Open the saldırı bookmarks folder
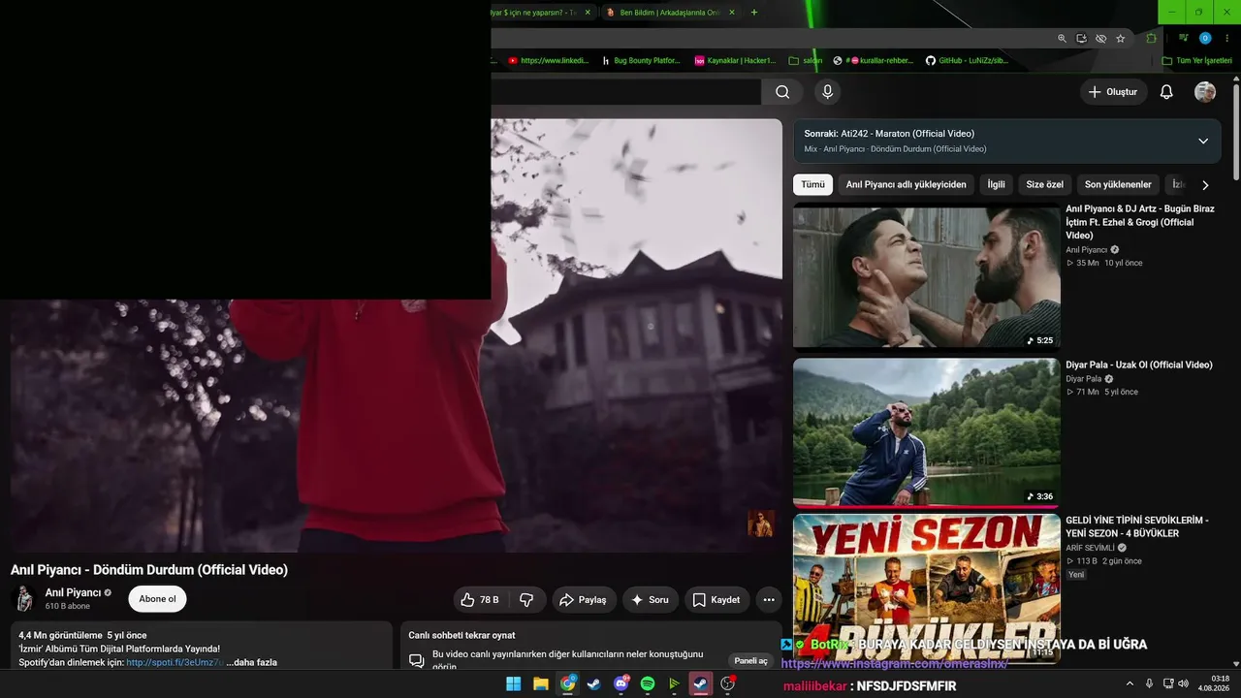Viewport: 1241px width, 698px height. point(806,60)
